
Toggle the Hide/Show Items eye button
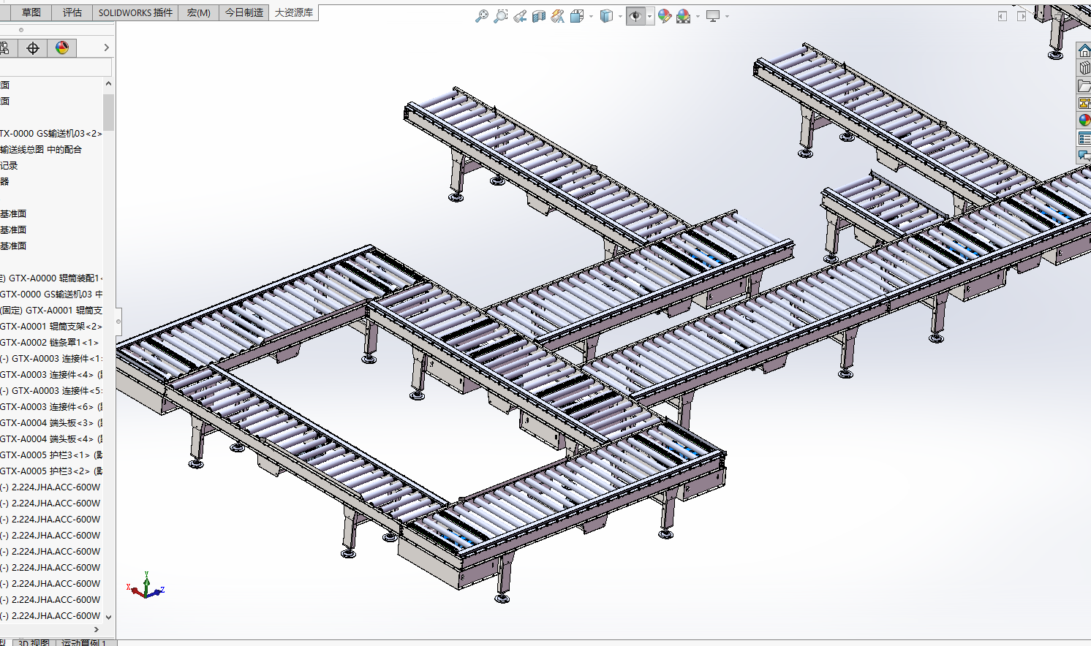635,16
